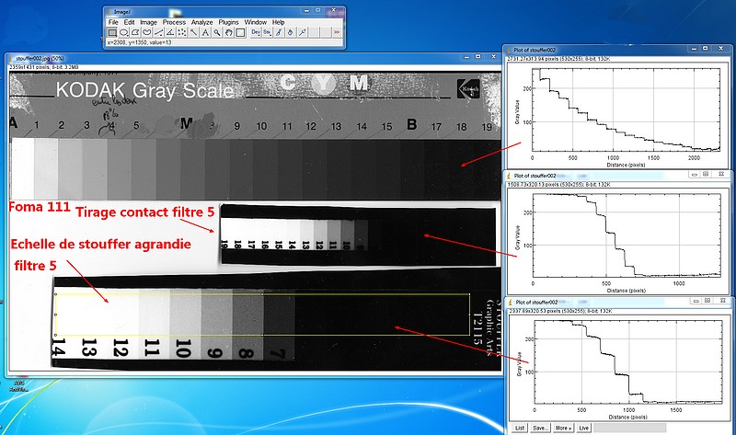Select the Wand tracing tool
The image size is (736, 435).
point(193,32)
